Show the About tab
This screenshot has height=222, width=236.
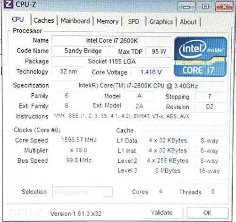pos(188,22)
